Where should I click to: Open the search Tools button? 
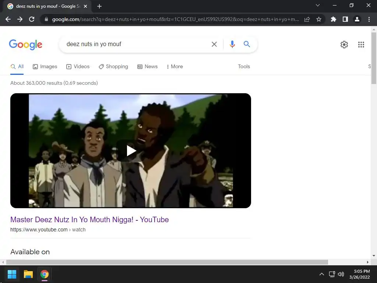(x=244, y=67)
